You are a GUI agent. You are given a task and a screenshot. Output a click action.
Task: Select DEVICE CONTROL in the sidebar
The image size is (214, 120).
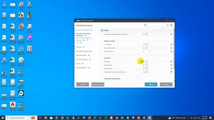coord(82,59)
